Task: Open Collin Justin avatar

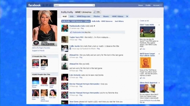Action: tap(65, 48)
